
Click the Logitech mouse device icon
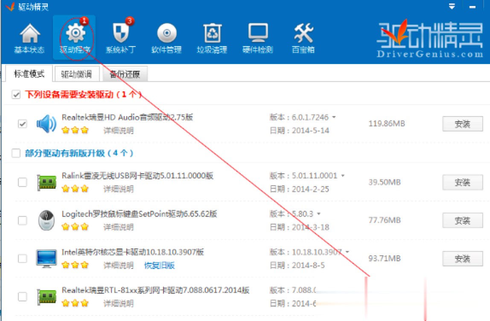(x=46, y=220)
